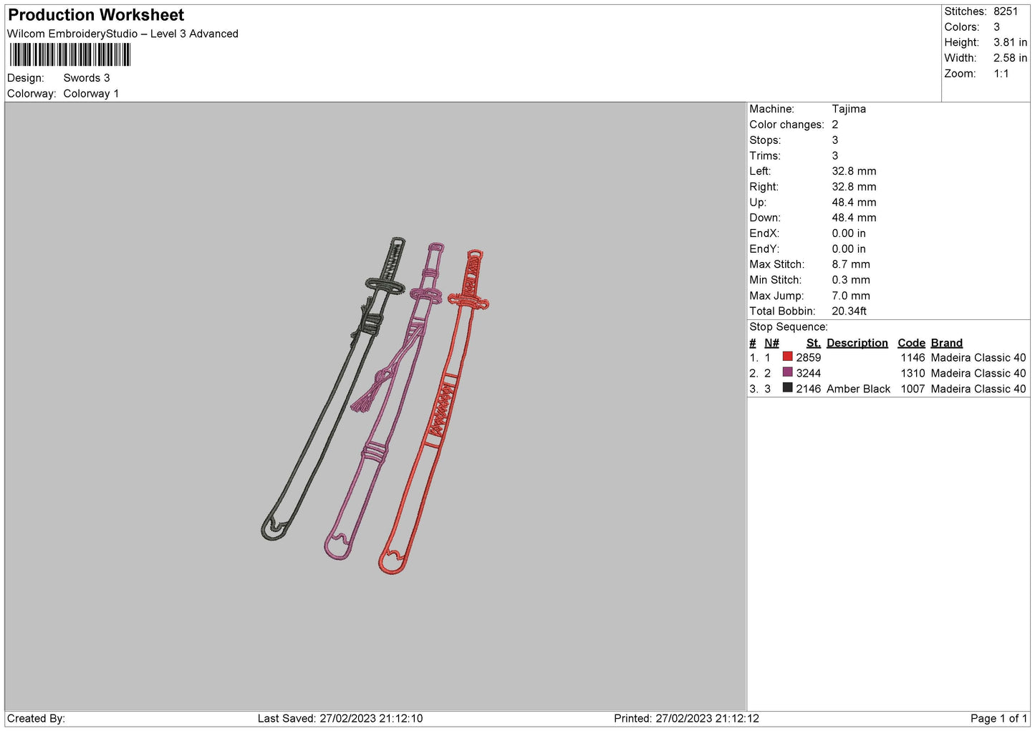The height and width of the screenshot is (731, 1035).
Task: Click thread code '1146'
Action: coord(913,357)
